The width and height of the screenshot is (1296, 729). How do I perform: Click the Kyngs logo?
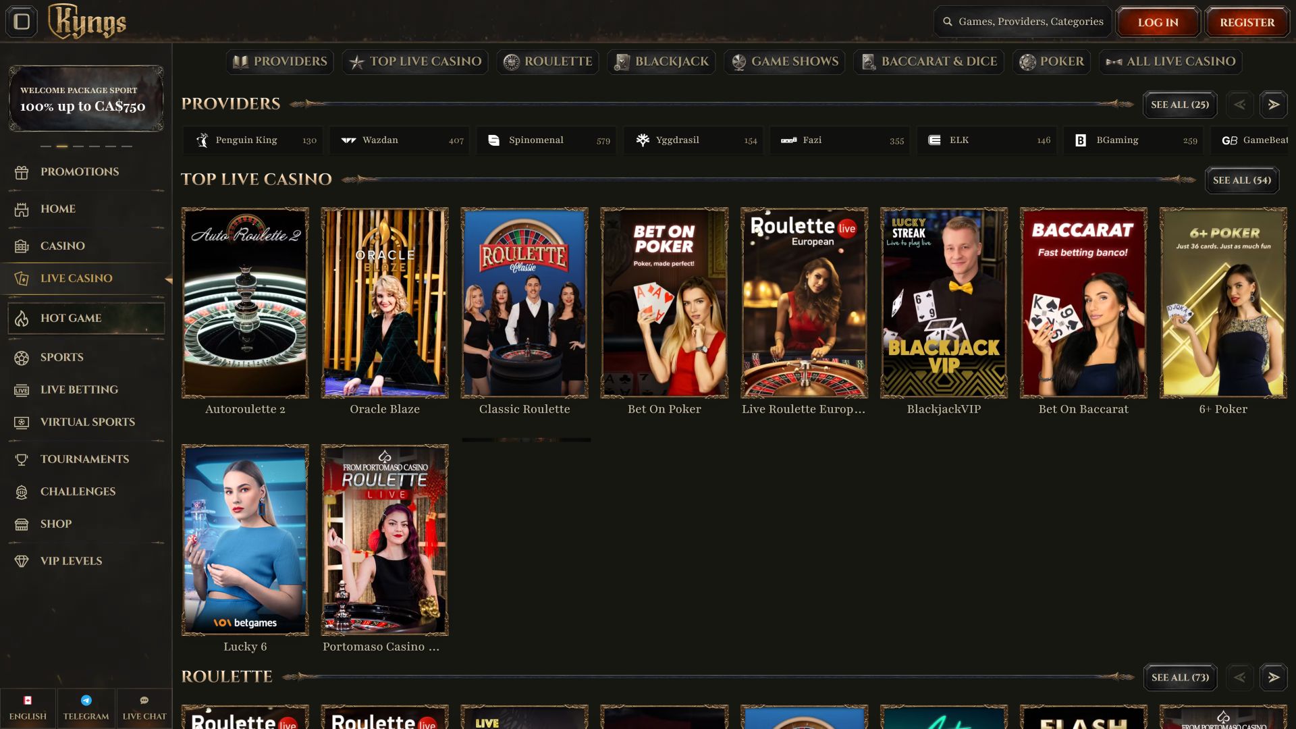point(87,22)
